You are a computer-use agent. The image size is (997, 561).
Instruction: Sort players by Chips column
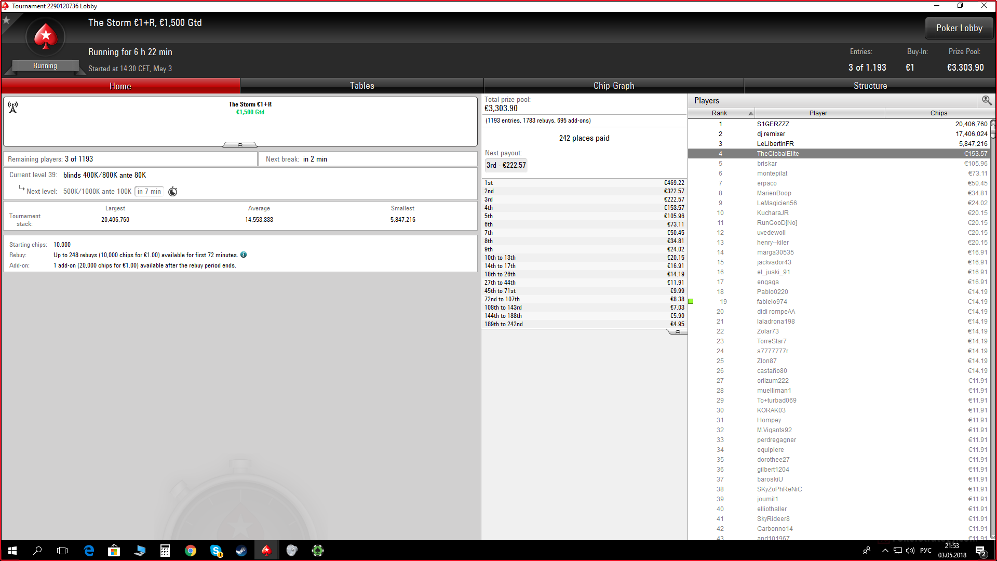tap(938, 113)
